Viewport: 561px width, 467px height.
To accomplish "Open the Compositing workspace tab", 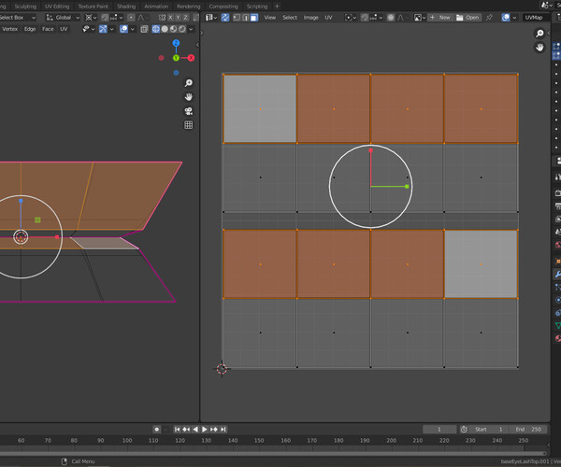I will [223, 7].
